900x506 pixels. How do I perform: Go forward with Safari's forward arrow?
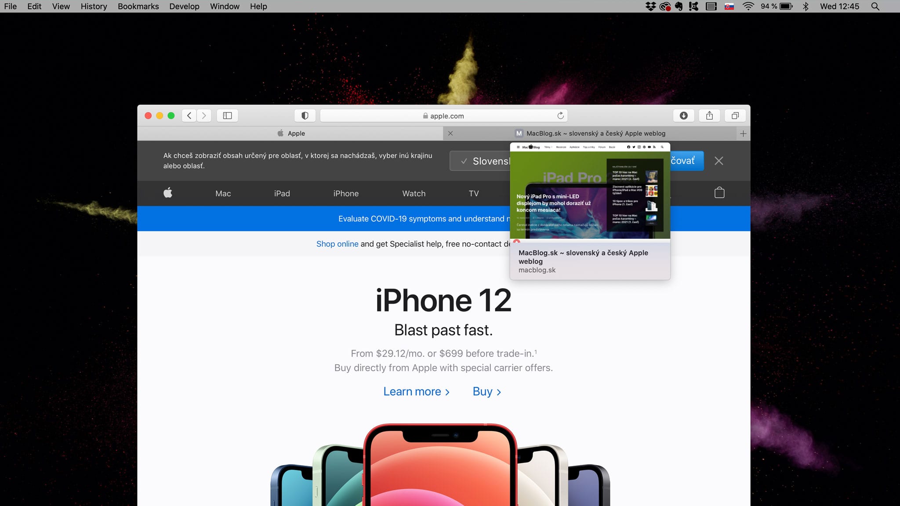pyautogui.click(x=204, y=116)
